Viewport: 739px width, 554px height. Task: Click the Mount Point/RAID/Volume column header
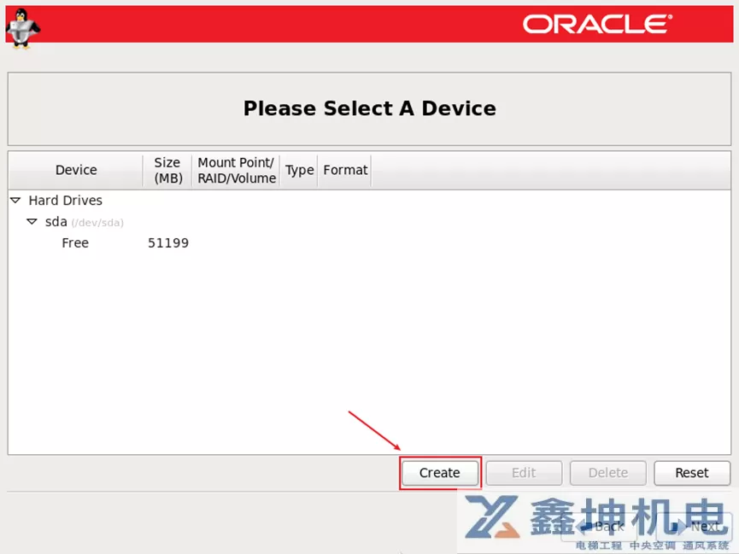[x=236, y=170]
